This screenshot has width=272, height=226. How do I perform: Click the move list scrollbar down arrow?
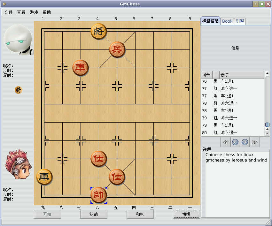coord(267,134)
